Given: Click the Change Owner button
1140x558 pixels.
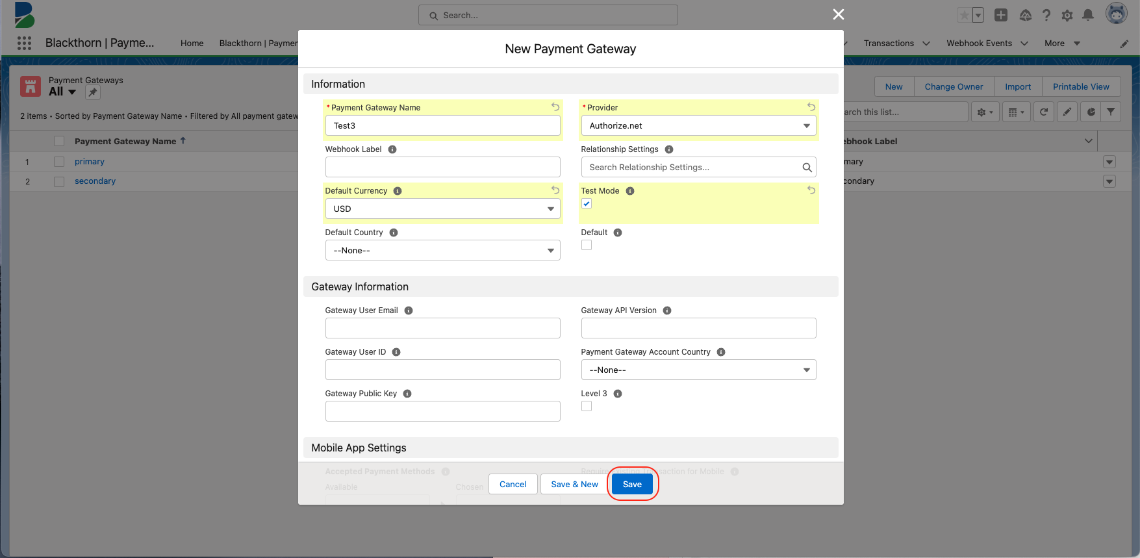Looking at the screenshot, I should click(x=954, y=86).
